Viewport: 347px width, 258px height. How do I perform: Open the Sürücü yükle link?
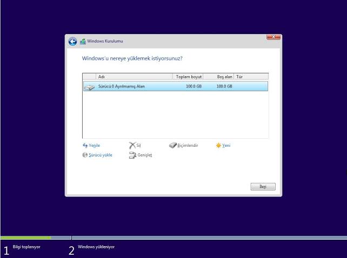pos(101,155)
